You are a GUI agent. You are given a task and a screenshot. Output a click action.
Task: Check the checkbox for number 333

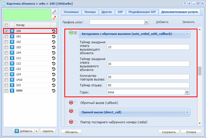pos(6,85)
